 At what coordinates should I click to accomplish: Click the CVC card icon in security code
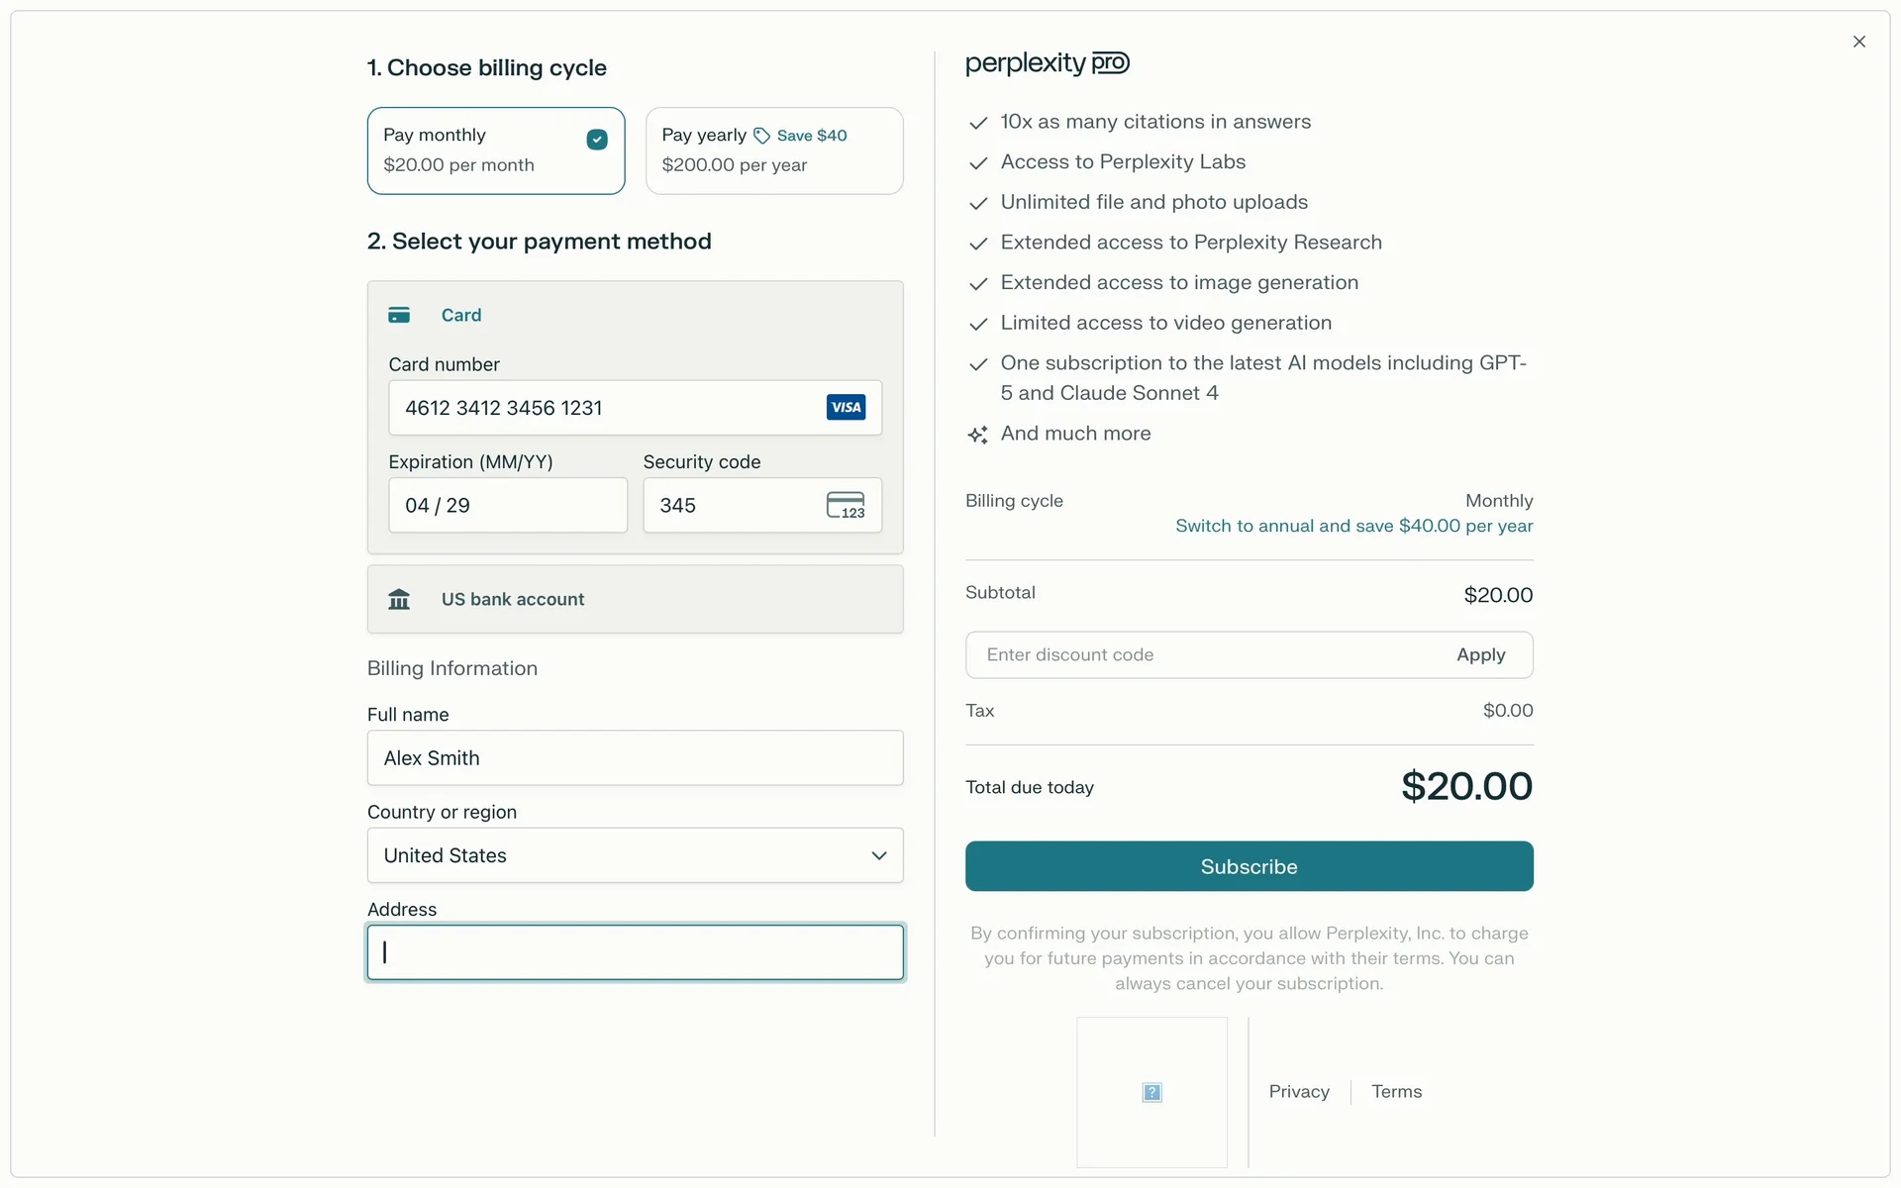(846, 505)
